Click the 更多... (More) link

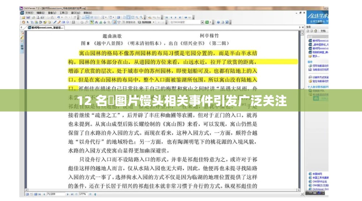[316, 56]
